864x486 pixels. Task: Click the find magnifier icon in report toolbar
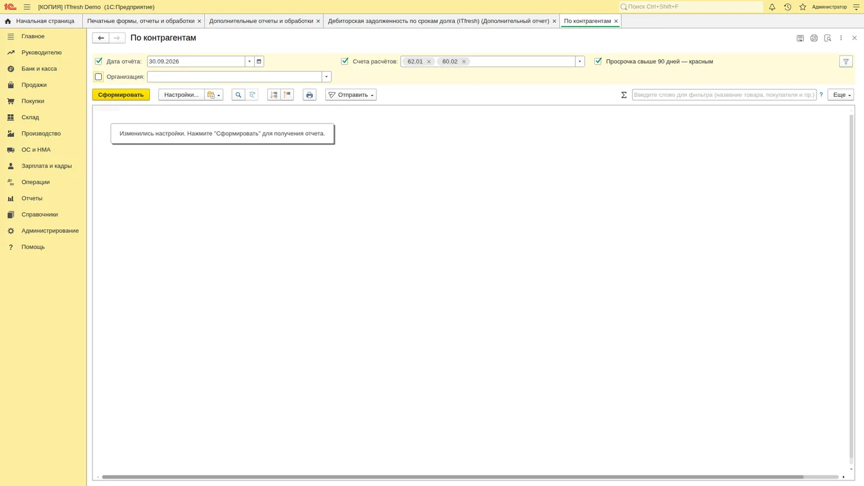tap(238, 95)
